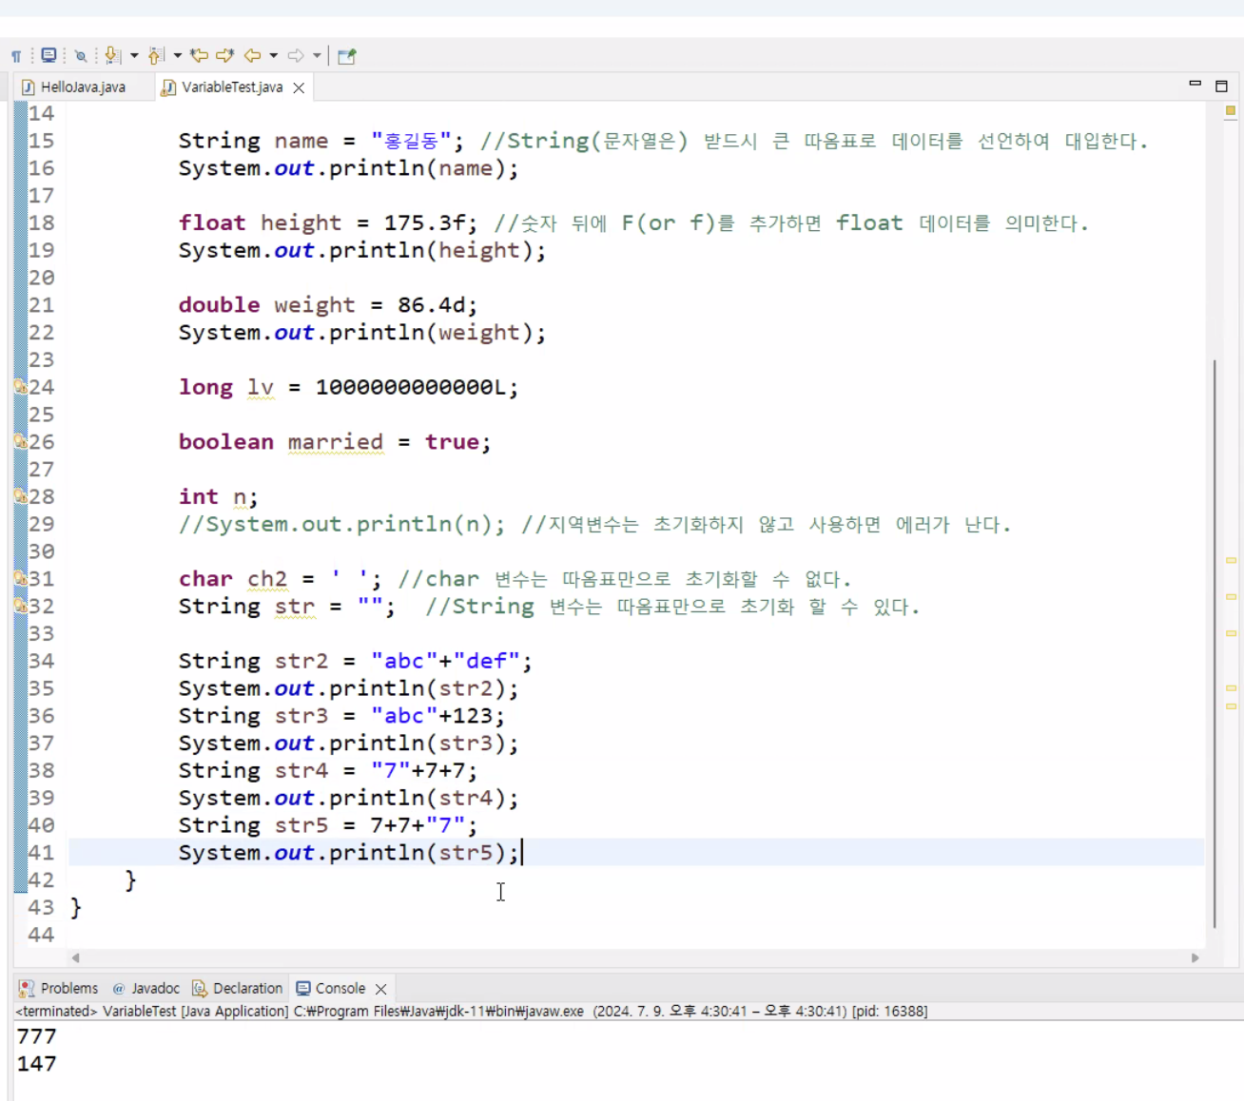Screen dimensions: 1244x1101
Task: Click terminated VariableTest launch description
Action: coord(472,1011)
